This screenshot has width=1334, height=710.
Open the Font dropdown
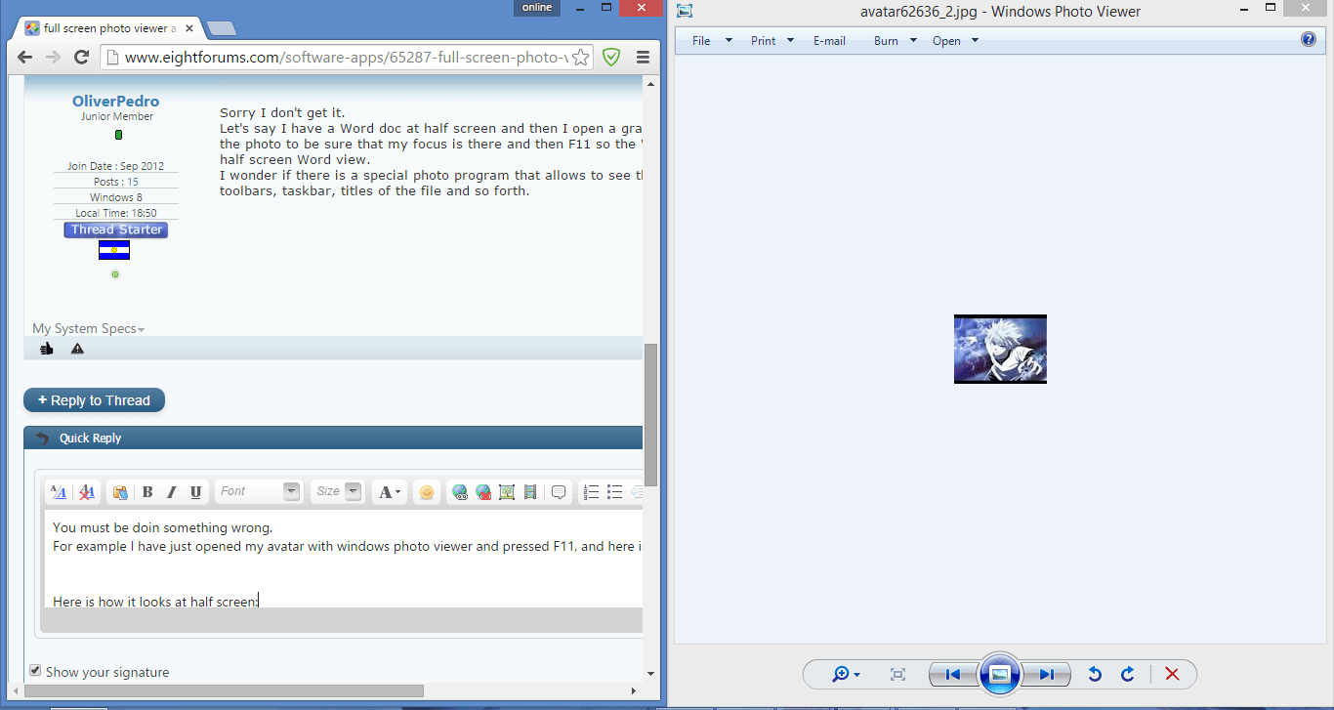[289, 491]
